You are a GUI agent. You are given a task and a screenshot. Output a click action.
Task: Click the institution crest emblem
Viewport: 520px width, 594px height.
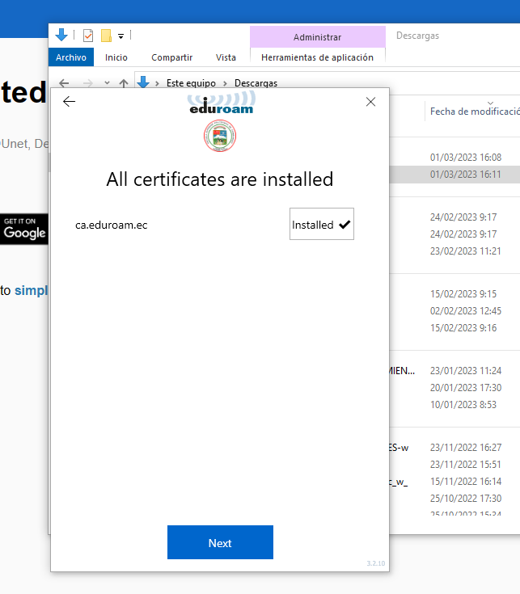pyautogui.click(x=220, y=136)
